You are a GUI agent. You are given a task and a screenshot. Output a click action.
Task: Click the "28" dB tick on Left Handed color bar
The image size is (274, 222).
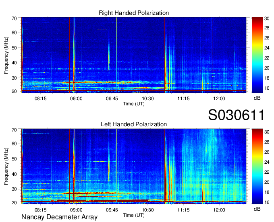click(267, 142)
